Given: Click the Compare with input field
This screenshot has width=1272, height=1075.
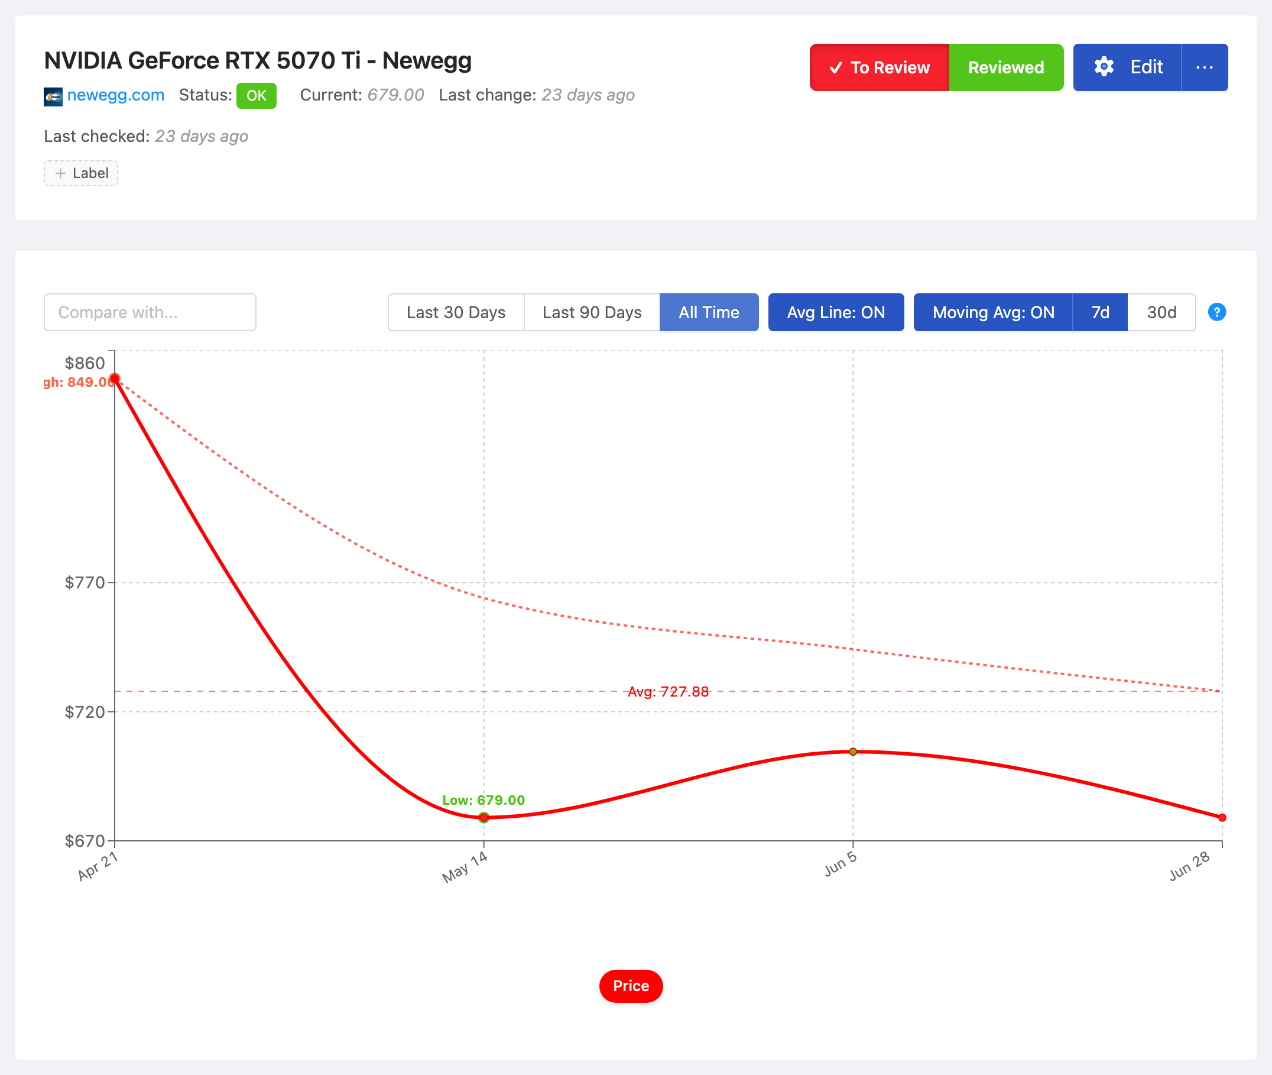Looking at the screenshot, I should pyautogui.click(x=150, y=312).
